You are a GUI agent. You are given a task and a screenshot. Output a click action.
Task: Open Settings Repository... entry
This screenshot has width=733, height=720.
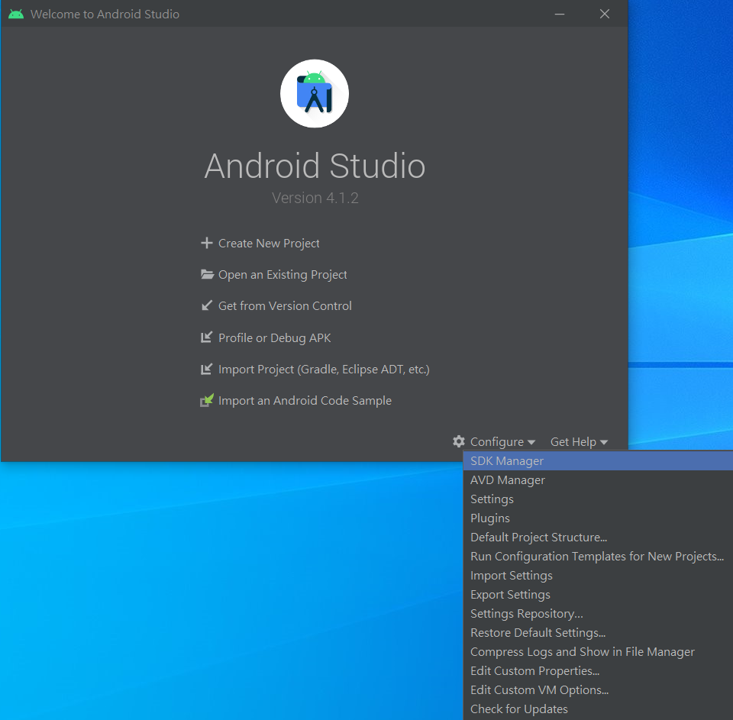(598, 613)
